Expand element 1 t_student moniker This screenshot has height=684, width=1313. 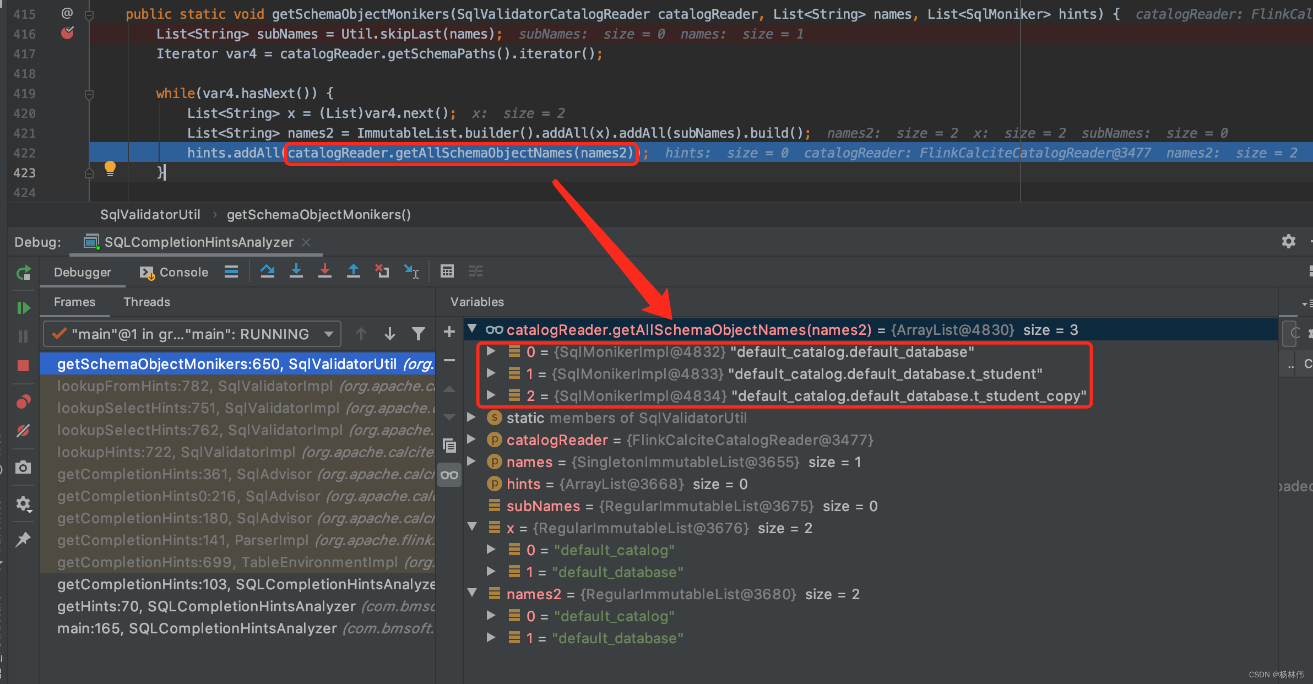click(491, 373)
